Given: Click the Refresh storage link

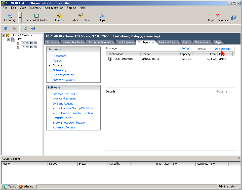Looking at the screenshot, I should pos(186,49).
